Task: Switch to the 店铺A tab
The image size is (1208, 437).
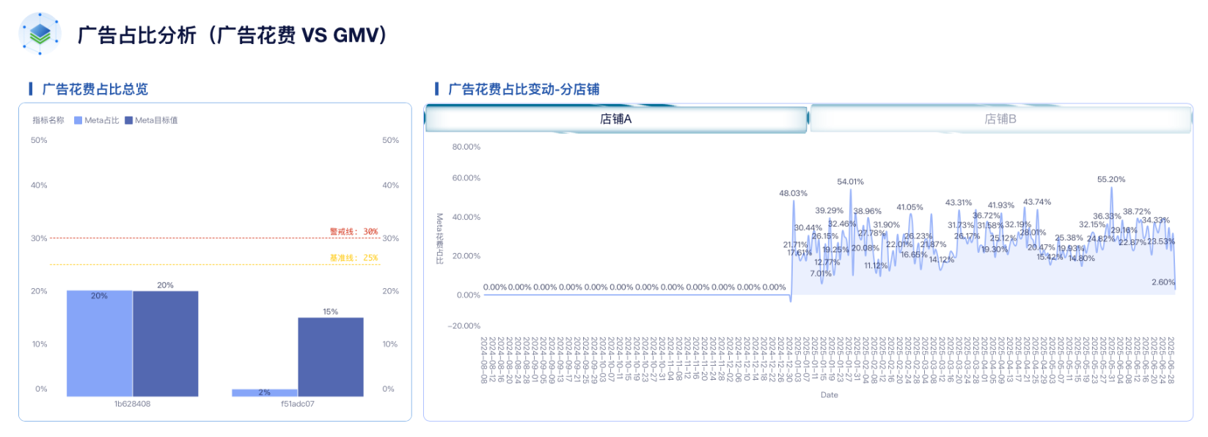Action: (x=615, y=119)
